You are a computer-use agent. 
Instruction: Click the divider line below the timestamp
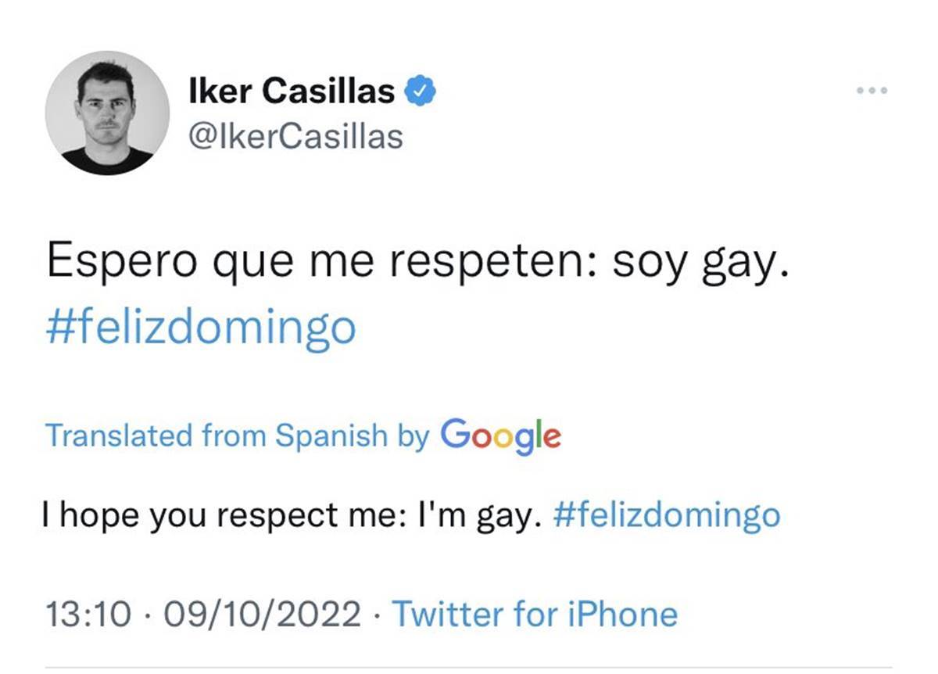pyautogui.click(x=468, y=669)
